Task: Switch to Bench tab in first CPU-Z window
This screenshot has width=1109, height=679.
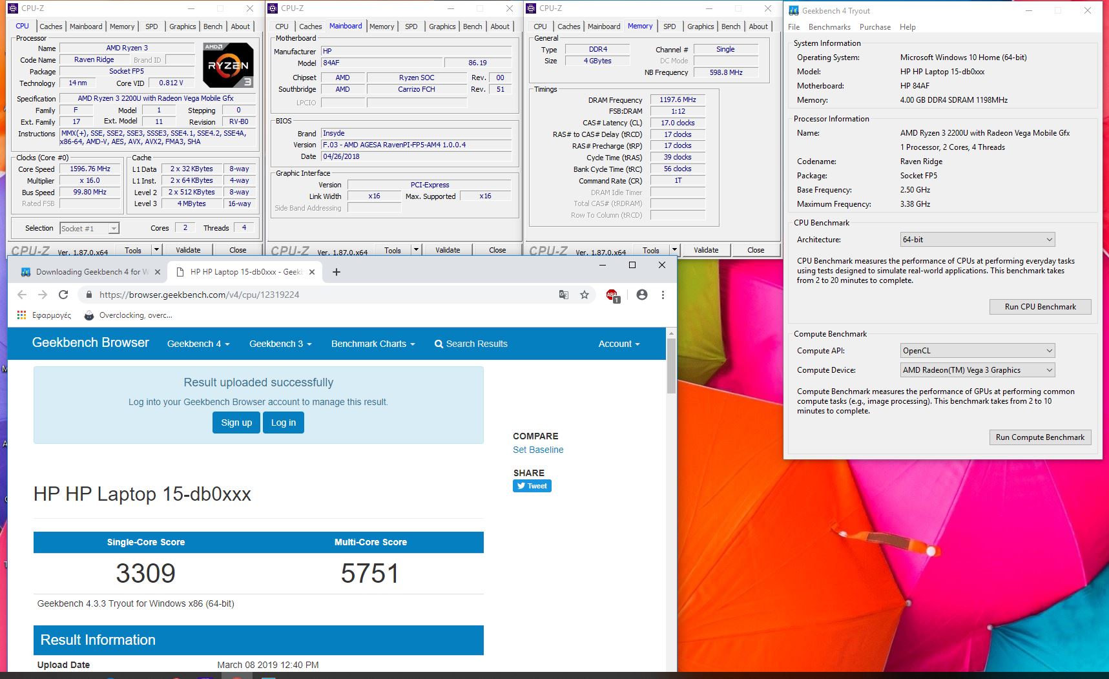Action: pyautogui.click(x=212, y=26)
